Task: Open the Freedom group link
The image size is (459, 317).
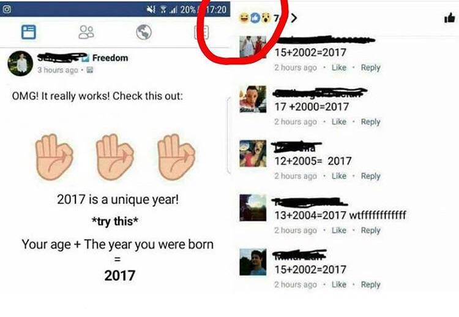Action: [x=110, y=58]
